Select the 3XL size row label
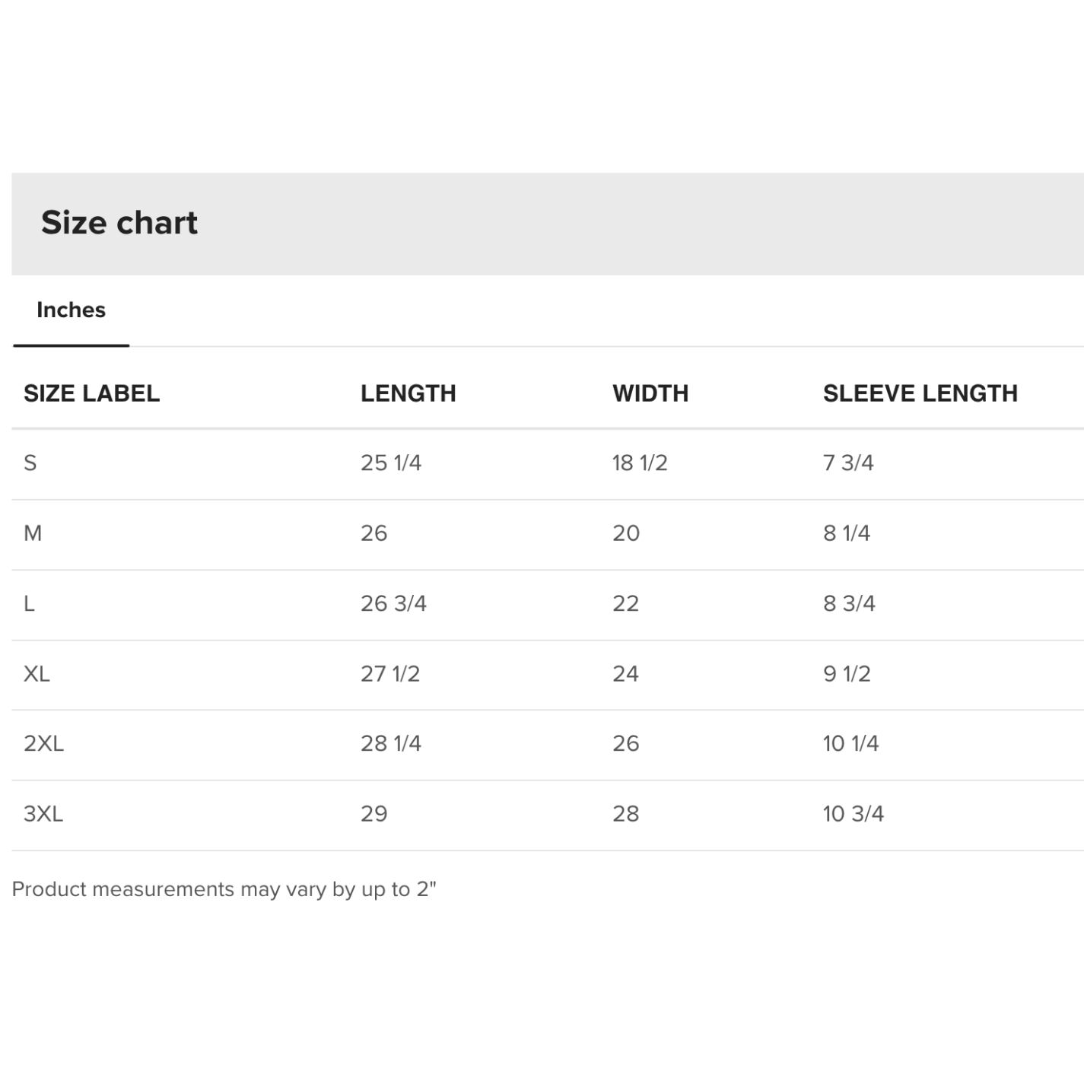Viewport: 1084px width, 1084px height. [x=43, y=813]
